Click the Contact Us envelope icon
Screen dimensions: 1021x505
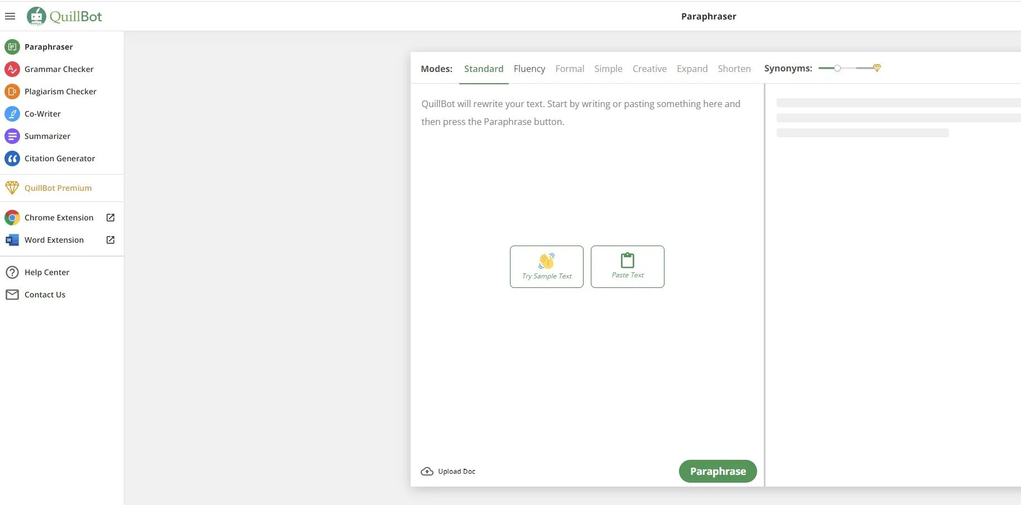pyautogui.click(x=12, y=295)
